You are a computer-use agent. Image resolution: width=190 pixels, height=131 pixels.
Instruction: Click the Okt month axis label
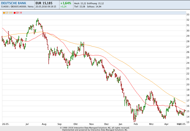[75, 124]
